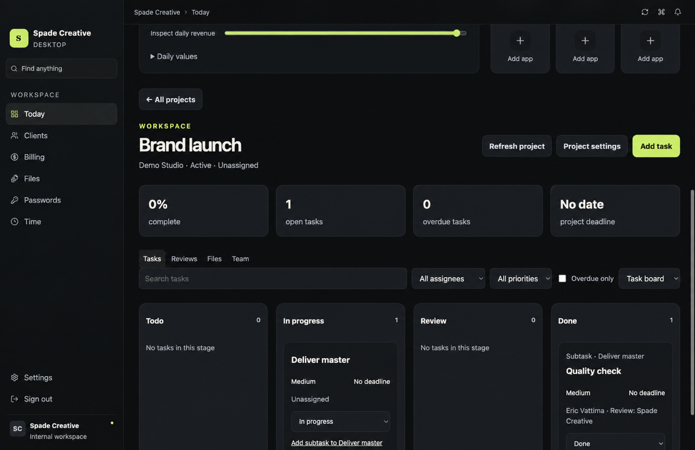This screenshot has width=695, height=450.
Task: Select the Tasks tab
Action: point(152,259)
